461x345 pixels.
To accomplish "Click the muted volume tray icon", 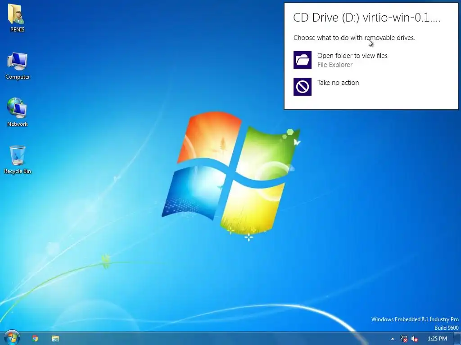I will (x=415, y=339).
